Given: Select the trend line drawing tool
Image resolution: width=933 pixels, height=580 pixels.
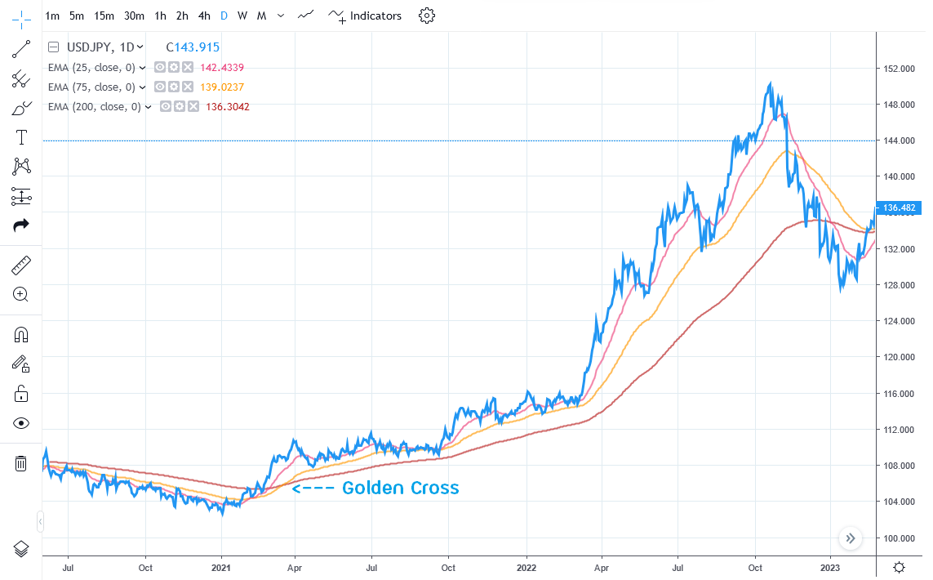Looking at the screenshot, I should 21,49.
